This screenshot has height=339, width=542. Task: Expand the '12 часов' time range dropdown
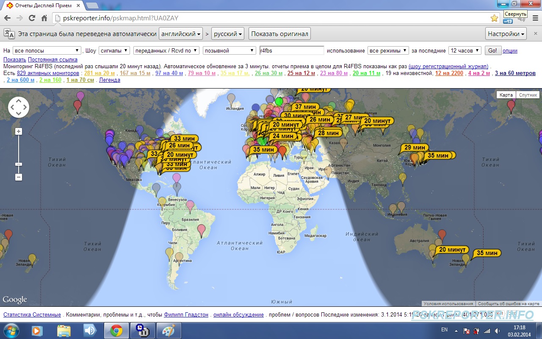465,50
